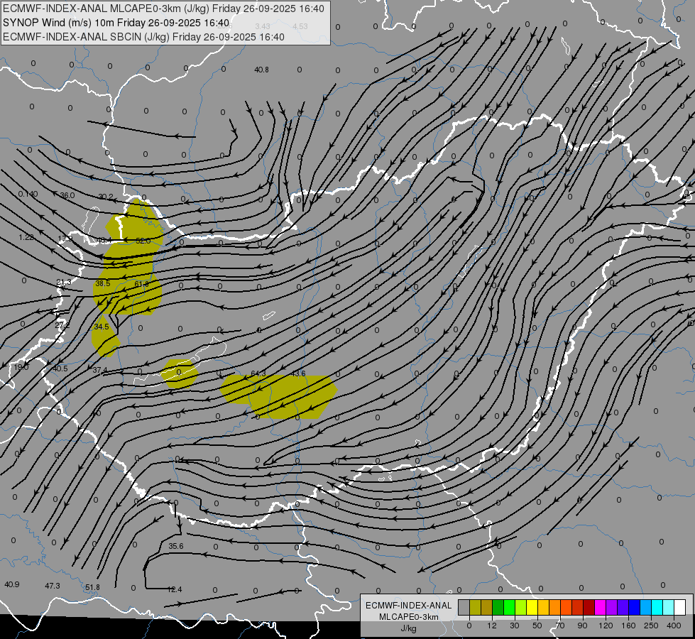695x639 pixels.
Task: Click the small olive CAPE patch over the long lake
Action: click(180, 374)
